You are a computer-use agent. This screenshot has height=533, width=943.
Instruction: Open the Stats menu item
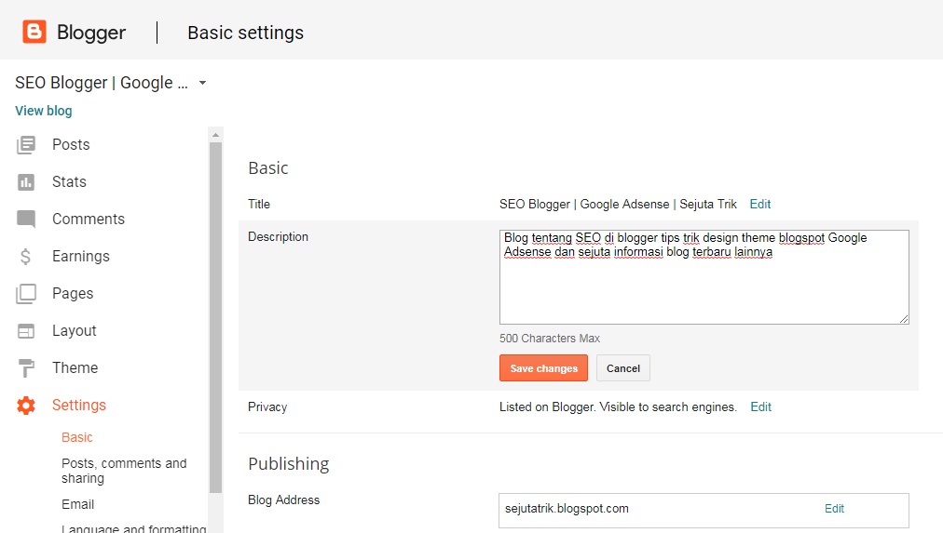[69, 182]
